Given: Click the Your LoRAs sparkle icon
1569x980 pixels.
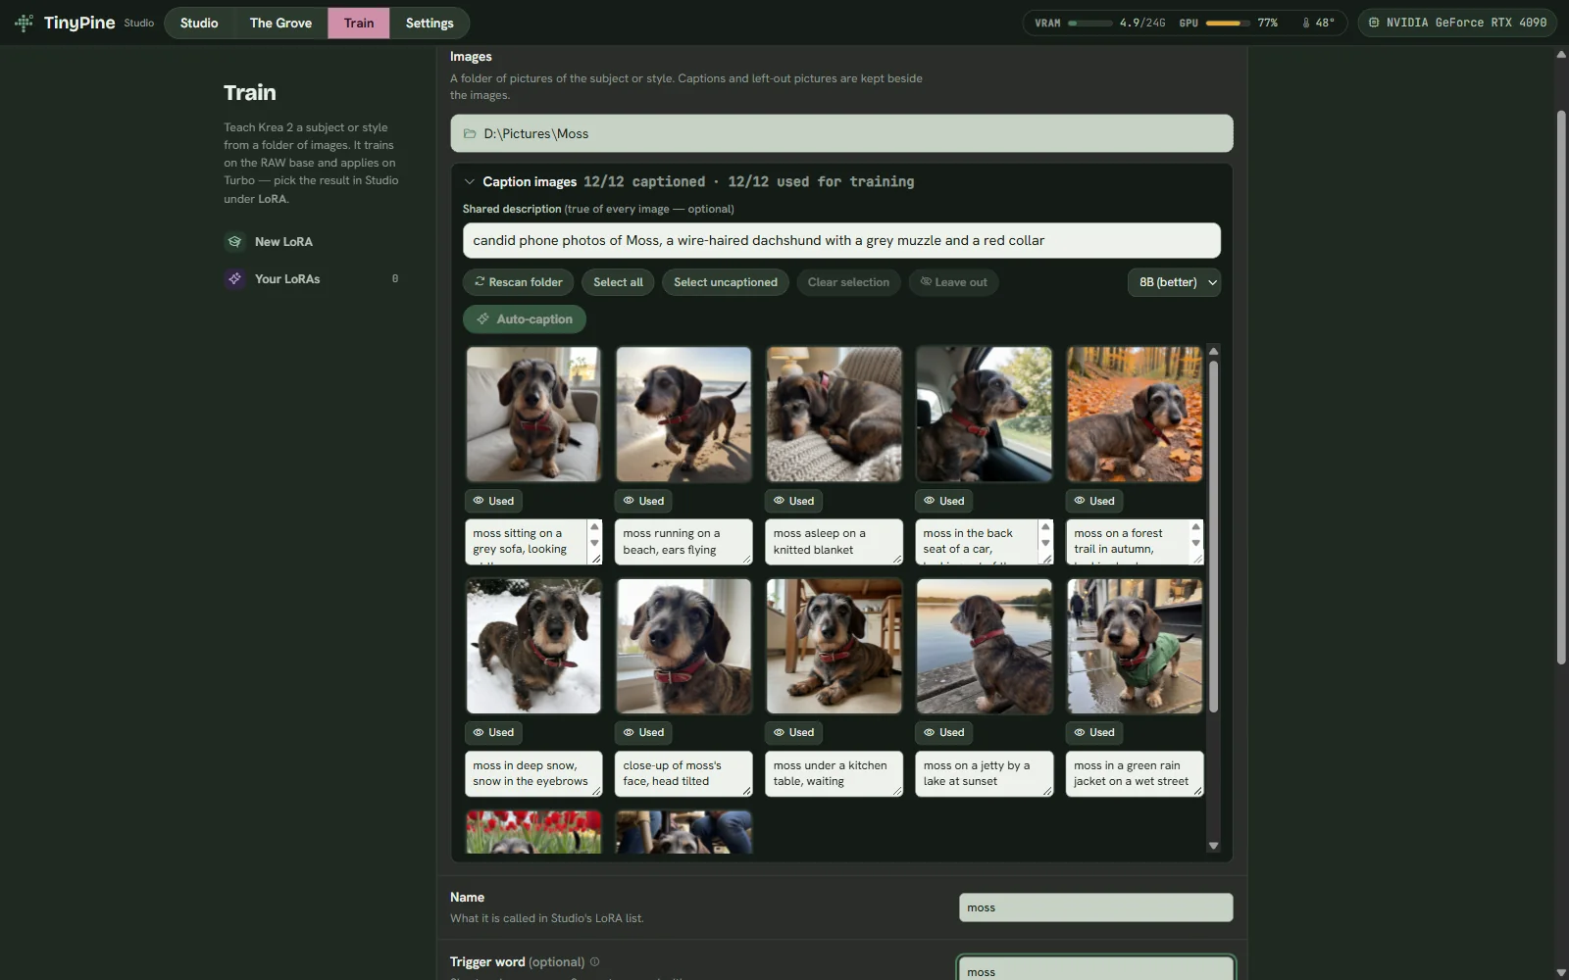Looking at the screenshot, I should 234,278.
